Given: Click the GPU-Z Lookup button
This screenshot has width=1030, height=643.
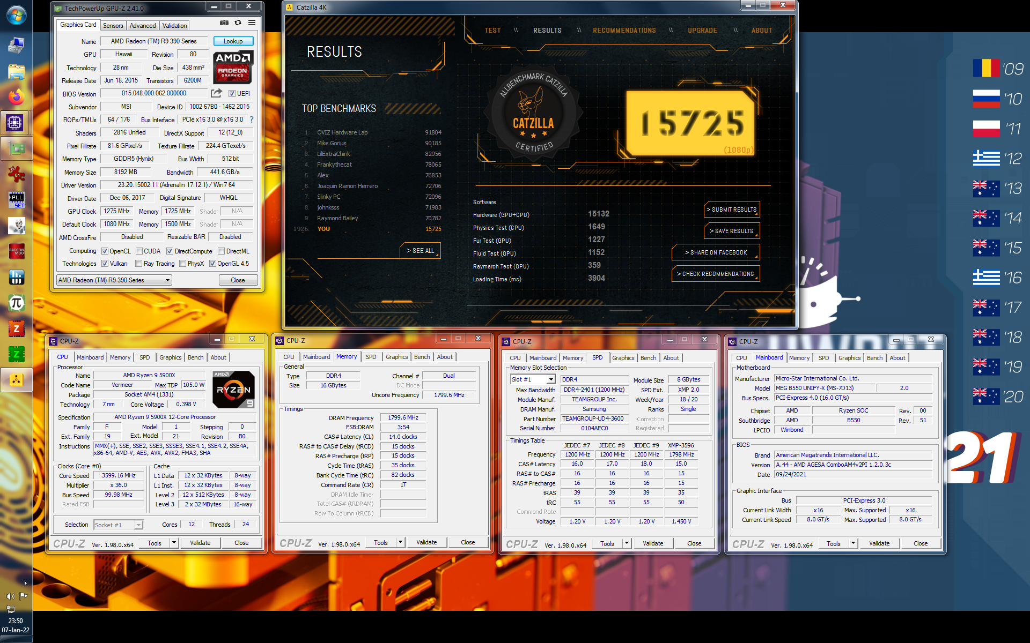Looking at the screenshot, I should click(233, 41).
